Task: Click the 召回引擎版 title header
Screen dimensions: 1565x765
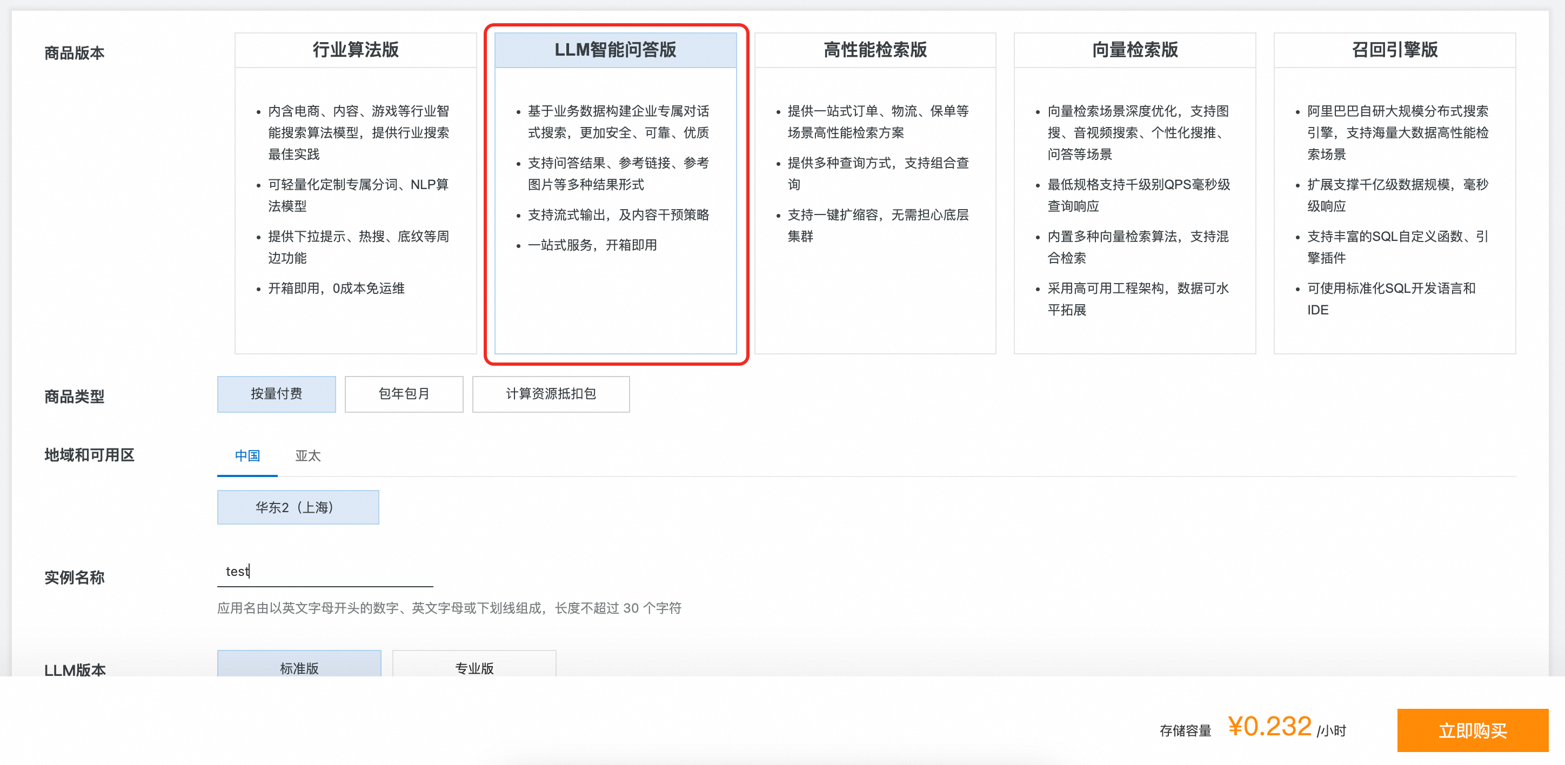Action: [x=1394, y=50]
